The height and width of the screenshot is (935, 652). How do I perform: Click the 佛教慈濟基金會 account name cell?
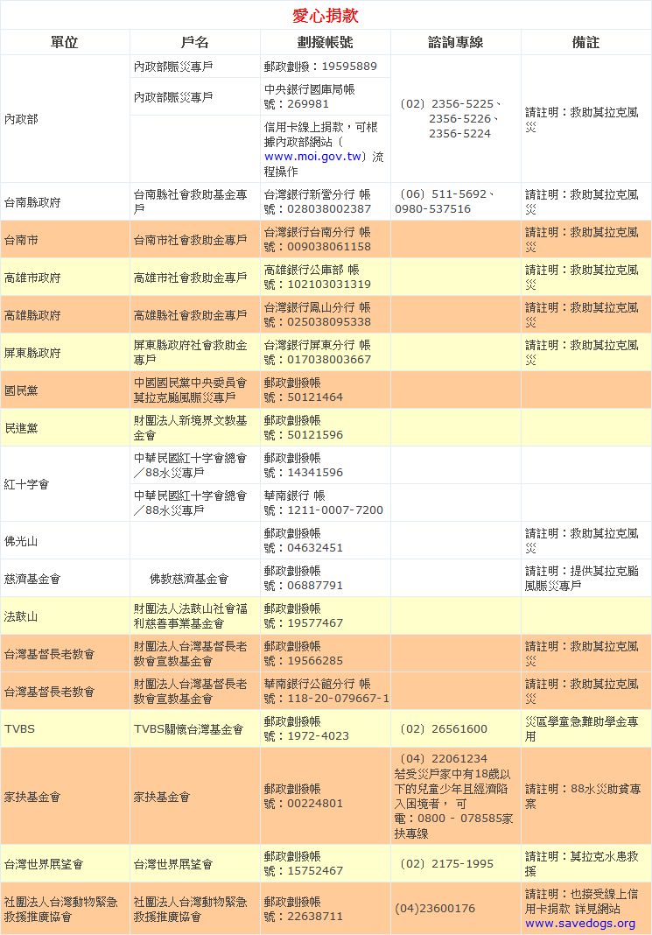pos(189,579)
